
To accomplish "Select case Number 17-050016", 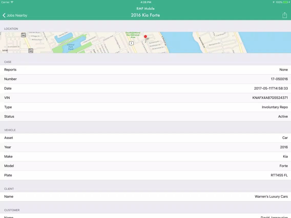I will [x=145, y=79].
